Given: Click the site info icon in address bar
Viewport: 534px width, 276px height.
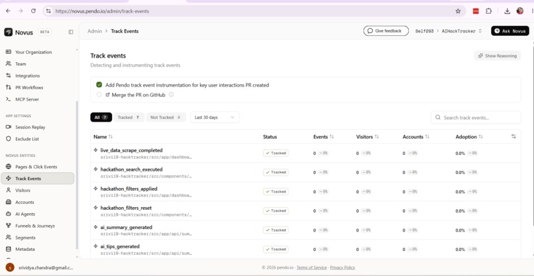Looking at the screenshot, I should click(x=48, y=11).
